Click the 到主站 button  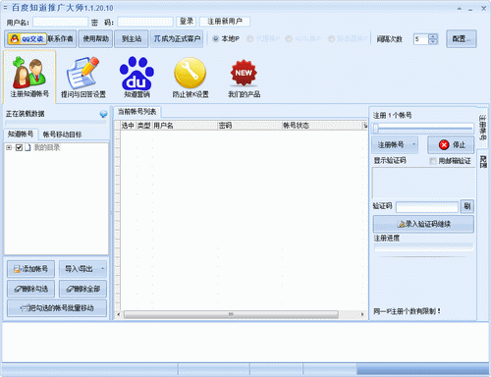click(x=132, y=39)
